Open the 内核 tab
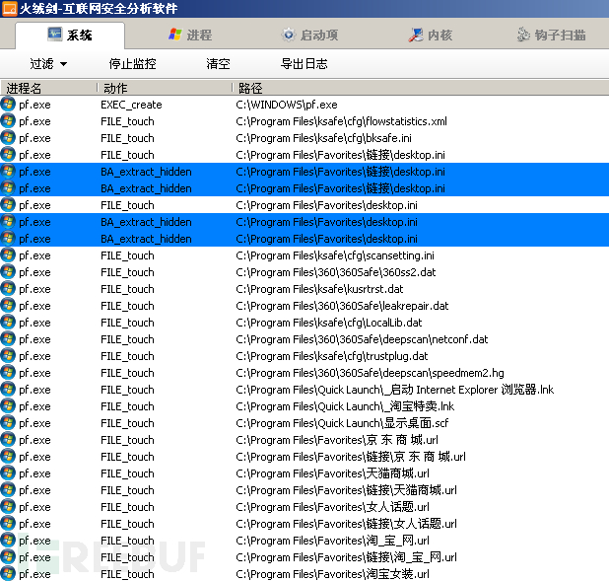The width and height of the screenshot is (609, 581). tap(430, 35)
